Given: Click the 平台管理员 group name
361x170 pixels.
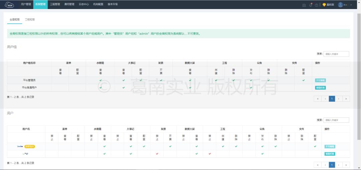Looking at the screenshot, I should pos(29,80).
